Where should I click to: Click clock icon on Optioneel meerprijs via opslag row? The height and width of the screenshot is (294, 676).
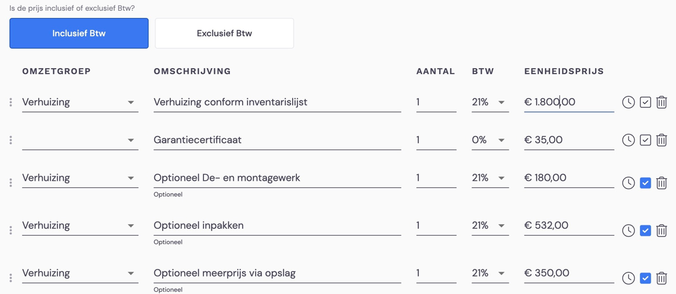pyautogui.click(x=628, y=278)
